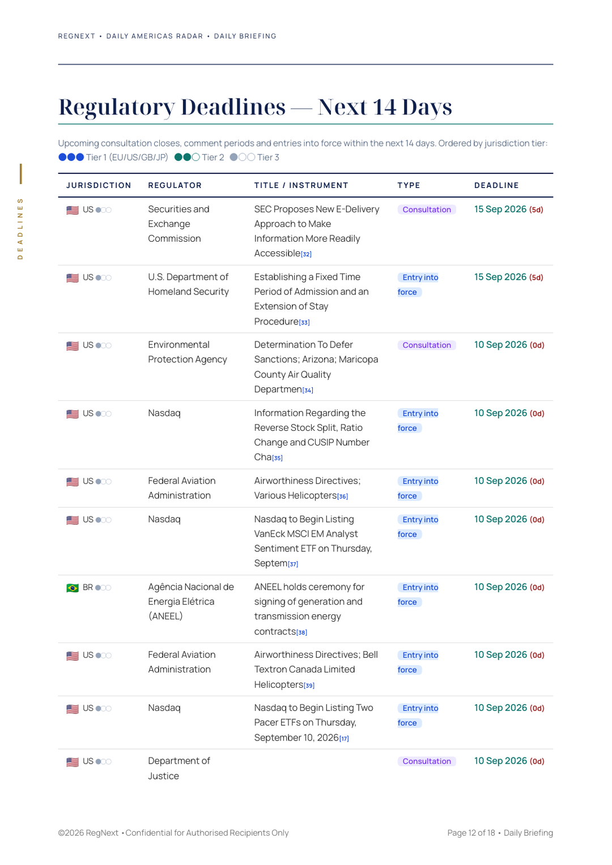Image resolution: width=612 pixels, height=865 pixels.
Task: Open footnote reference [34]
Action: (x=308, y=390)
